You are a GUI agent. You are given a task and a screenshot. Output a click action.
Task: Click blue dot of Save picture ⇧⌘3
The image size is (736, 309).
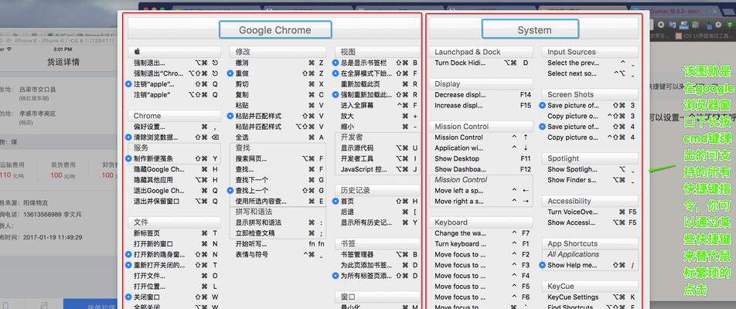(x=542, y=106)
